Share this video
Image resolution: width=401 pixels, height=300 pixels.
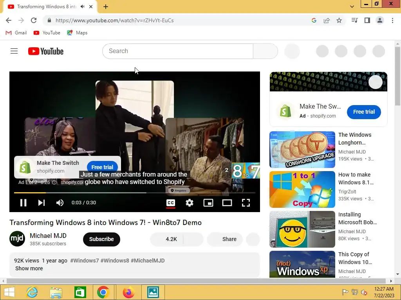[224, 239]
